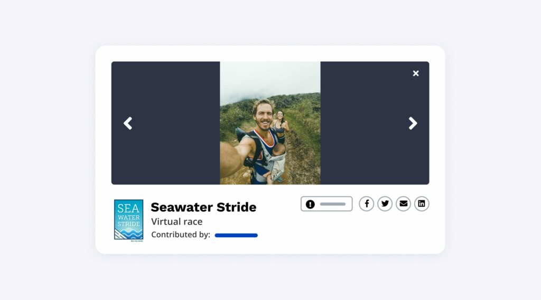Open the blue contributor name link
541x300 pixels.
click(x=236, y=235)
